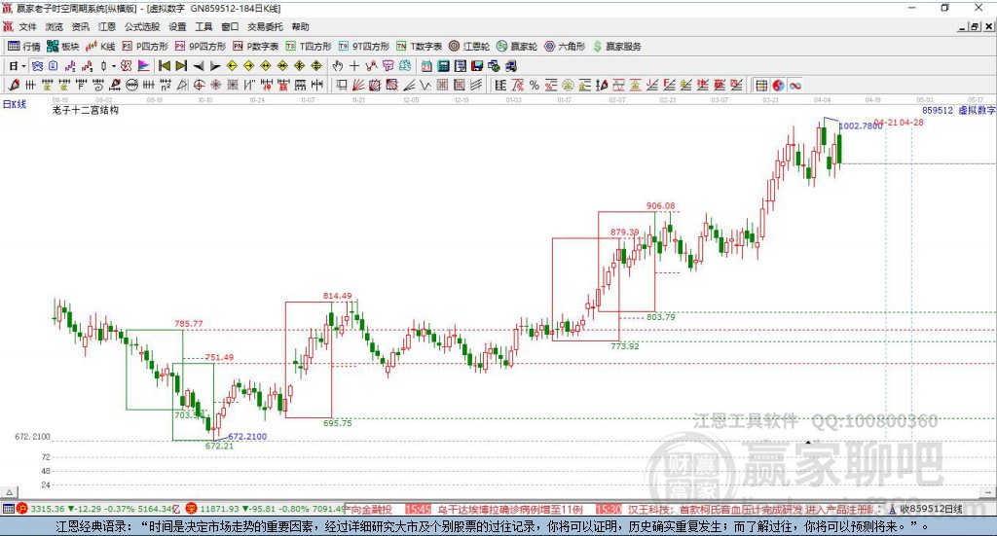The height and width of the screenshot is (536, 997).
Task: Select the crosshair cursor tool
Action: 354,66
